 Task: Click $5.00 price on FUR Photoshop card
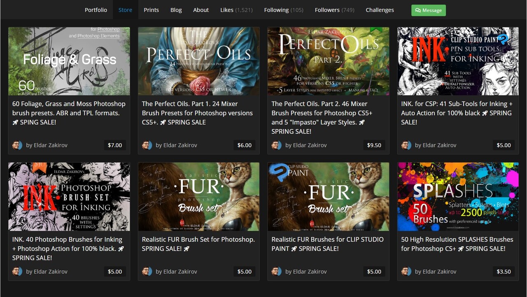point(245,271)
